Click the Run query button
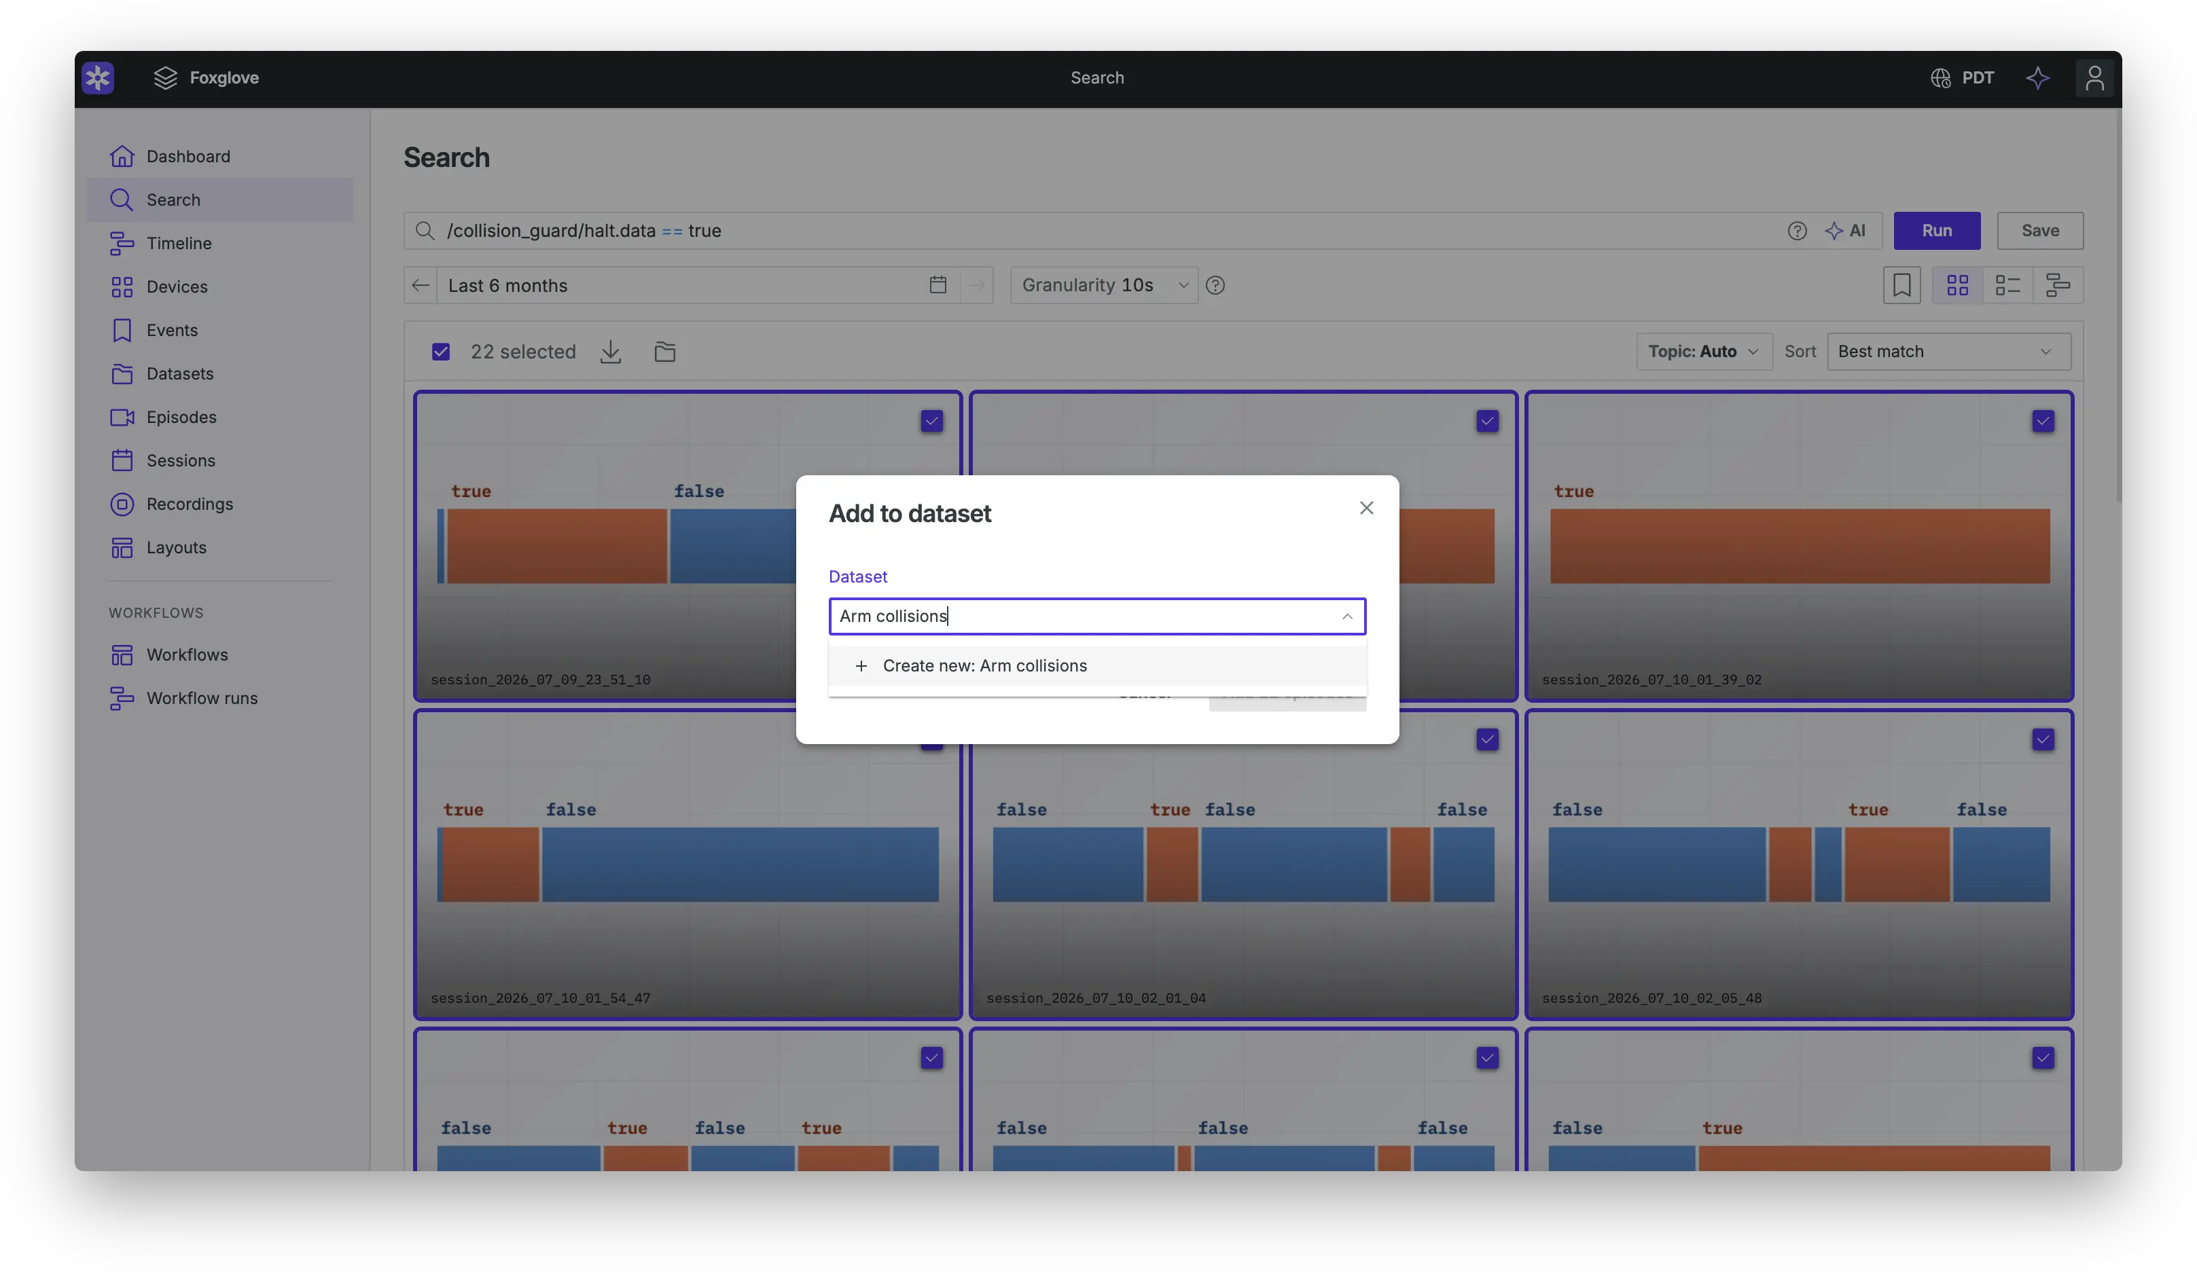The image size is (2197, 1273). (1936, 231)
